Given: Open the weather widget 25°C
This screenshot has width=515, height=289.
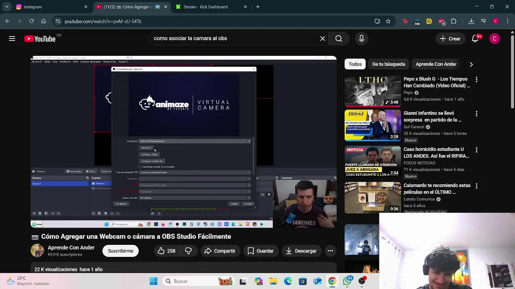Looking at the screenshot, I should (27, 281).
